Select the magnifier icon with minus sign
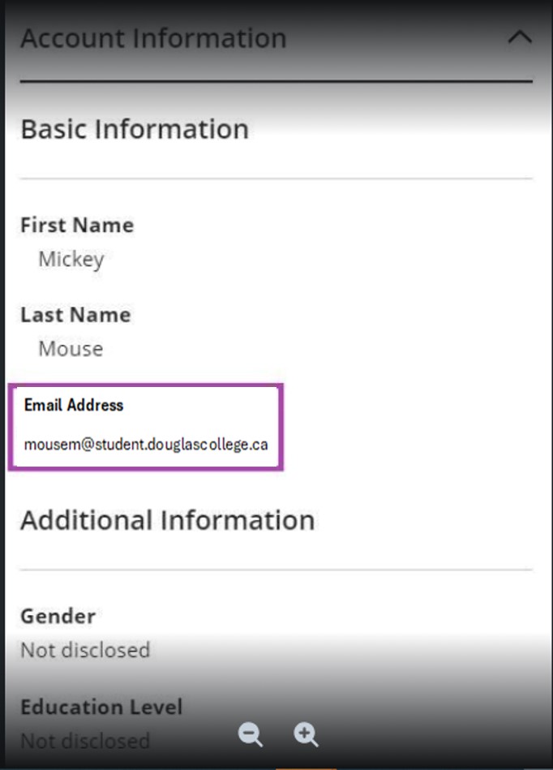Viewport: 553px width, 770px height. pos(250,735)
